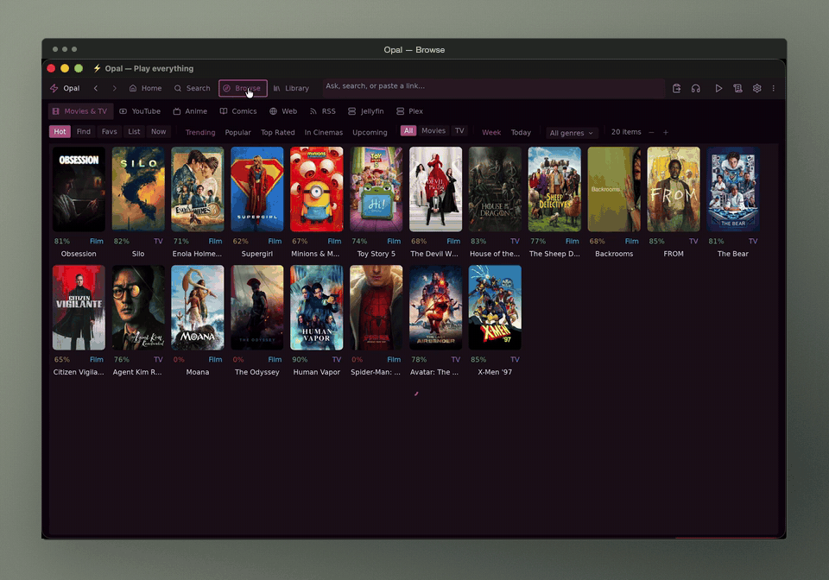The height and width of the screenshot is (580, 829).
Task: Switch to the List view
Action: (x=135, y=131)
